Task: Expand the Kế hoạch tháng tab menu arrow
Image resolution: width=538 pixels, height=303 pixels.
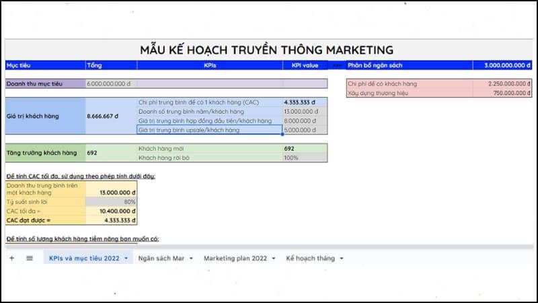Action: (x=342, y=259)
